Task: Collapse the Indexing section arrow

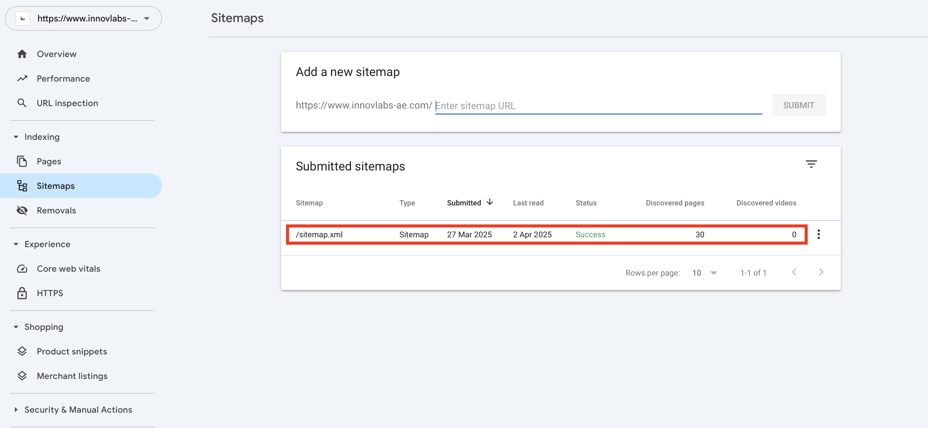Action: click(x=16, y=137)
